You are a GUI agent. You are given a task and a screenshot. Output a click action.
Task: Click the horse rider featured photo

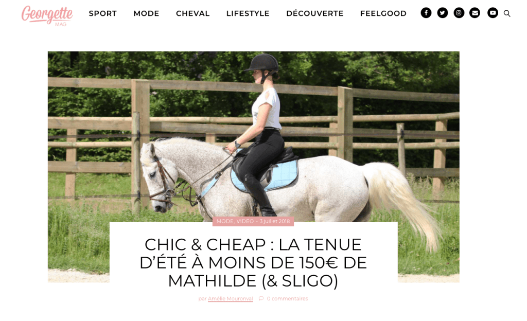coord(253,134)
